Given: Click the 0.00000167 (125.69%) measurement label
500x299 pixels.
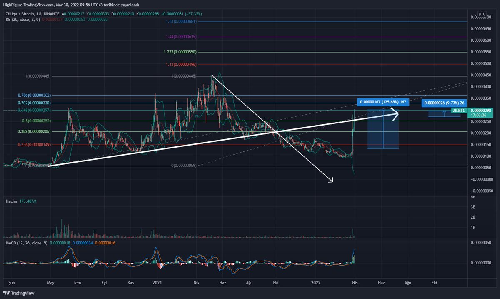Looking at the screenshot, I should (x=383, y=101).
